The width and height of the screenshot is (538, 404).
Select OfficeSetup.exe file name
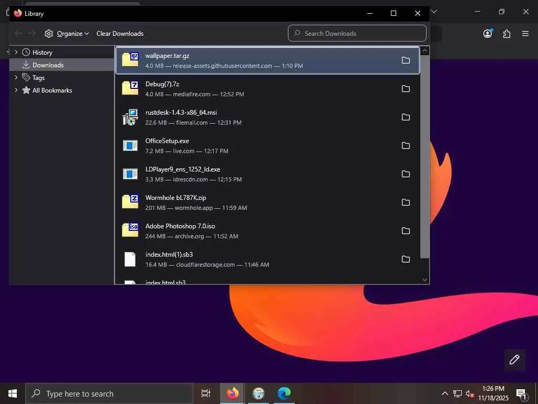coord(167,141)
